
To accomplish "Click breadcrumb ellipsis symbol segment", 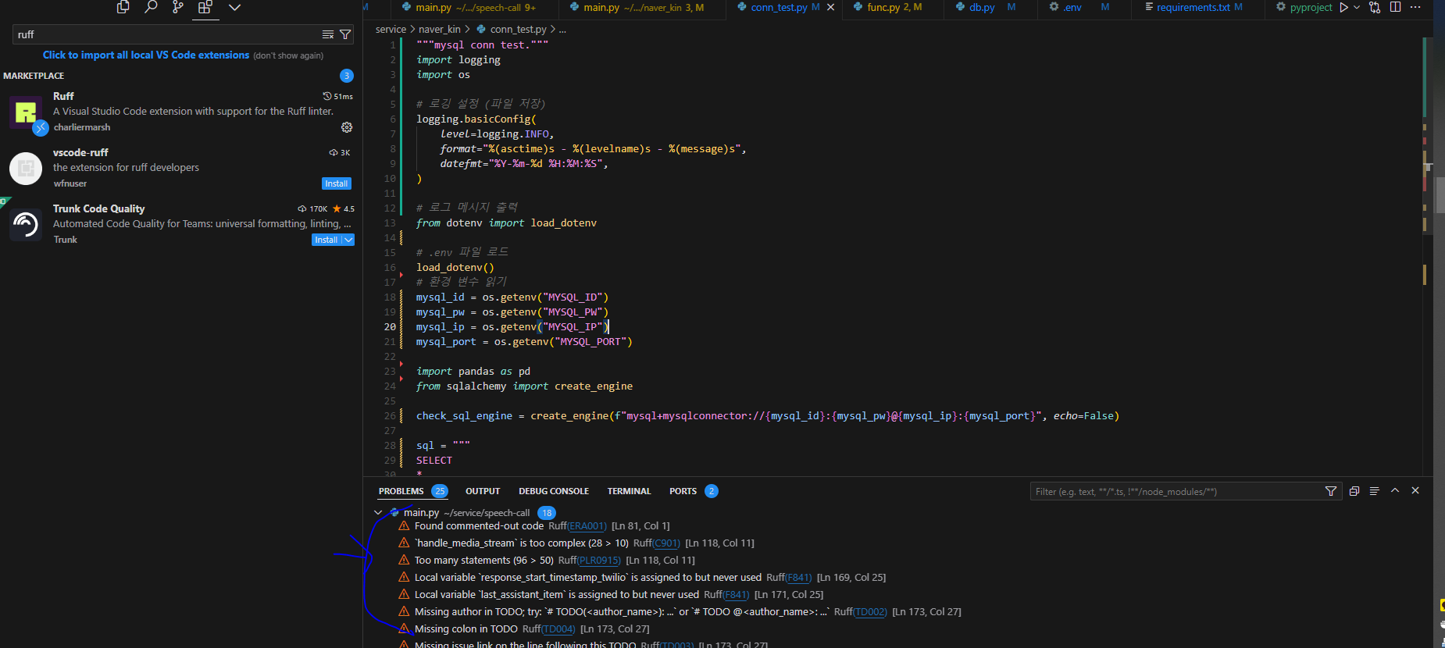I will [562, 30].
